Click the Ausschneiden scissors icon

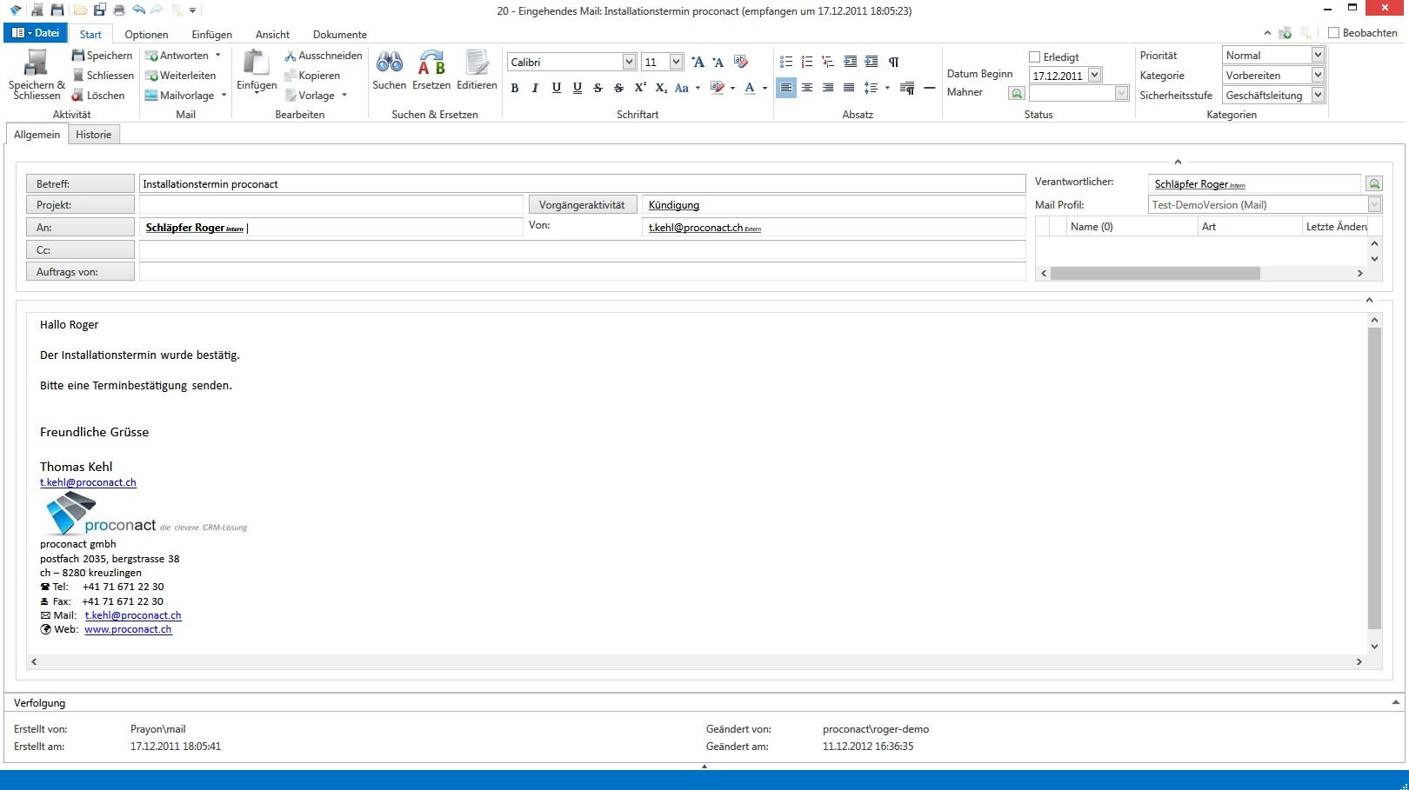tap(290, 56)
